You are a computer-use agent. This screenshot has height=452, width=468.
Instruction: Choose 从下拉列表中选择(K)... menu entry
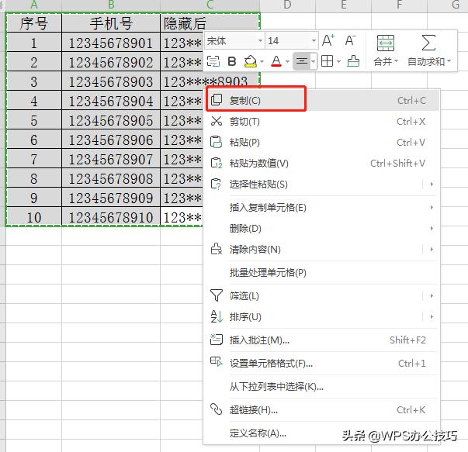(x=322, y=386)
